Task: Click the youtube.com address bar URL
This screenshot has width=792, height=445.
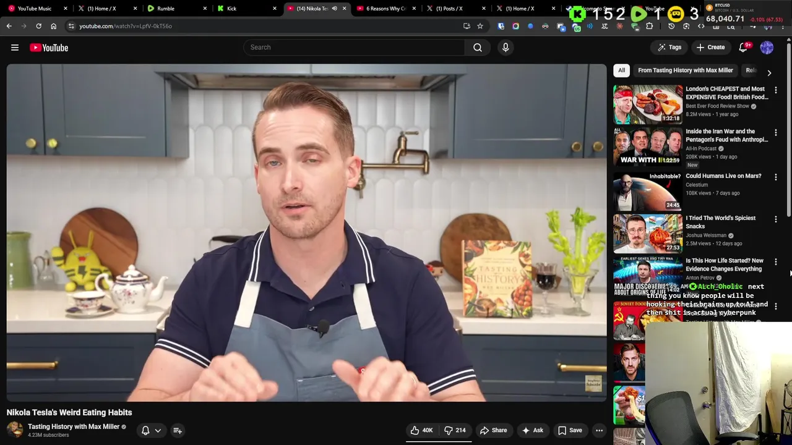Action: (x=126, y=26)
